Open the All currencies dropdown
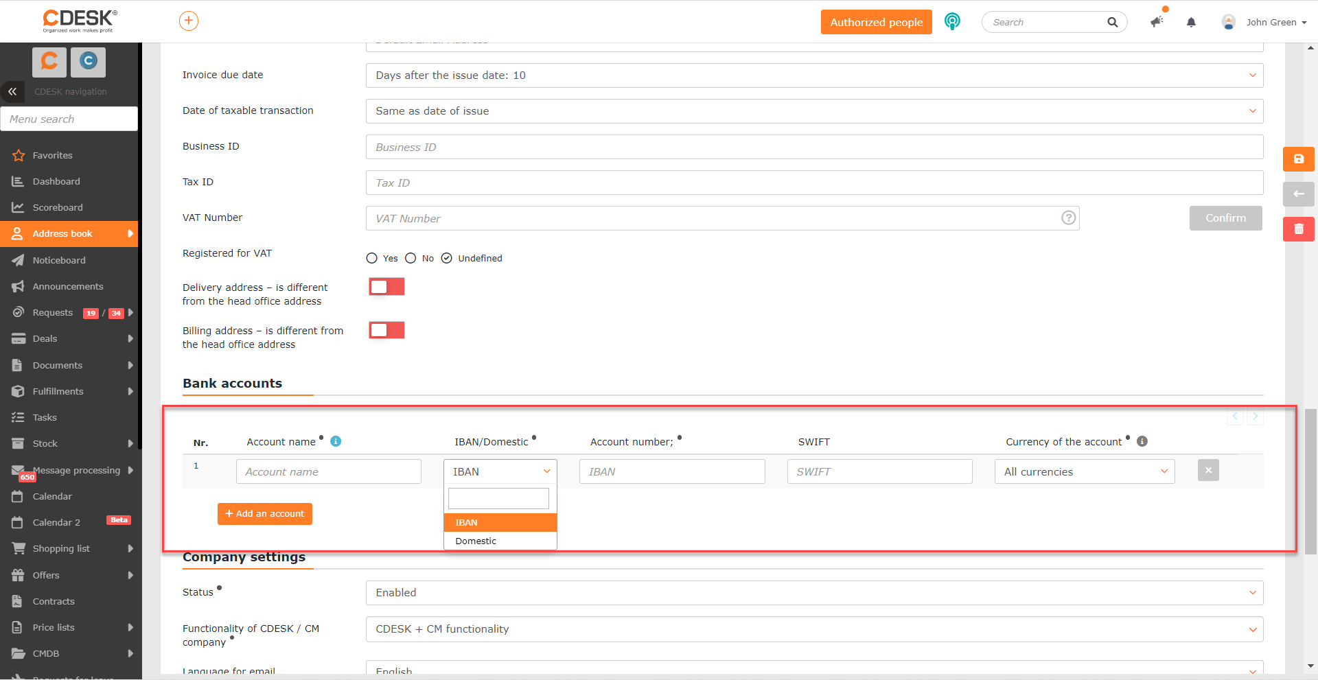The image size is (1318, 680). [1085, 471]
